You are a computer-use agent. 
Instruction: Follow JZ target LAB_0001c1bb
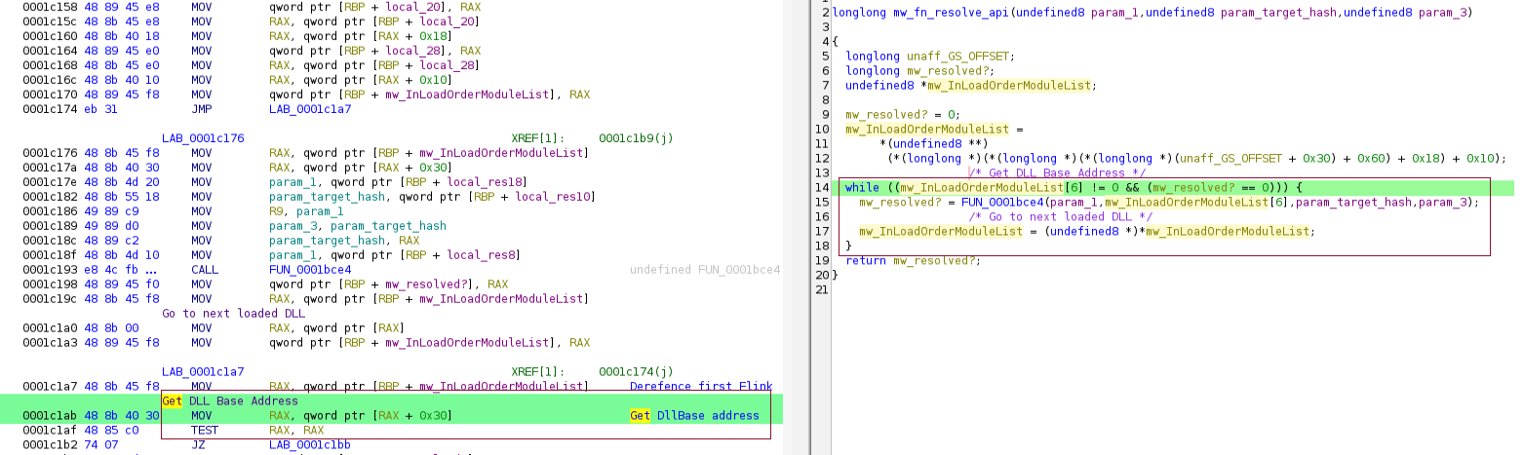[311, 443]
